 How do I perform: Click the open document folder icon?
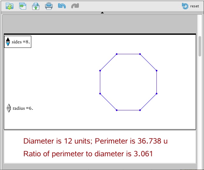coord(10,6)
